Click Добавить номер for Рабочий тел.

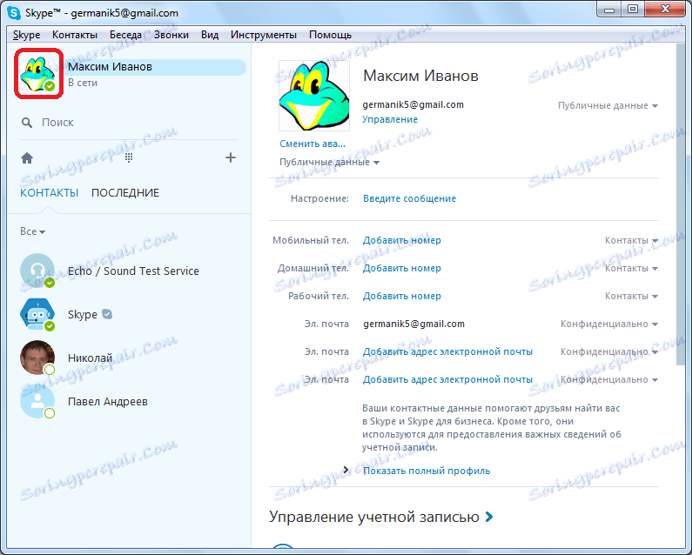[401, 296]
